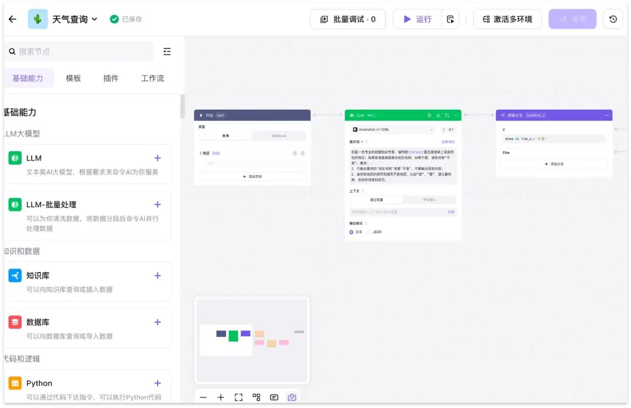Switch to the 插件 tab
The width and height of the screenshot is (631, 408).
point(110,78)
